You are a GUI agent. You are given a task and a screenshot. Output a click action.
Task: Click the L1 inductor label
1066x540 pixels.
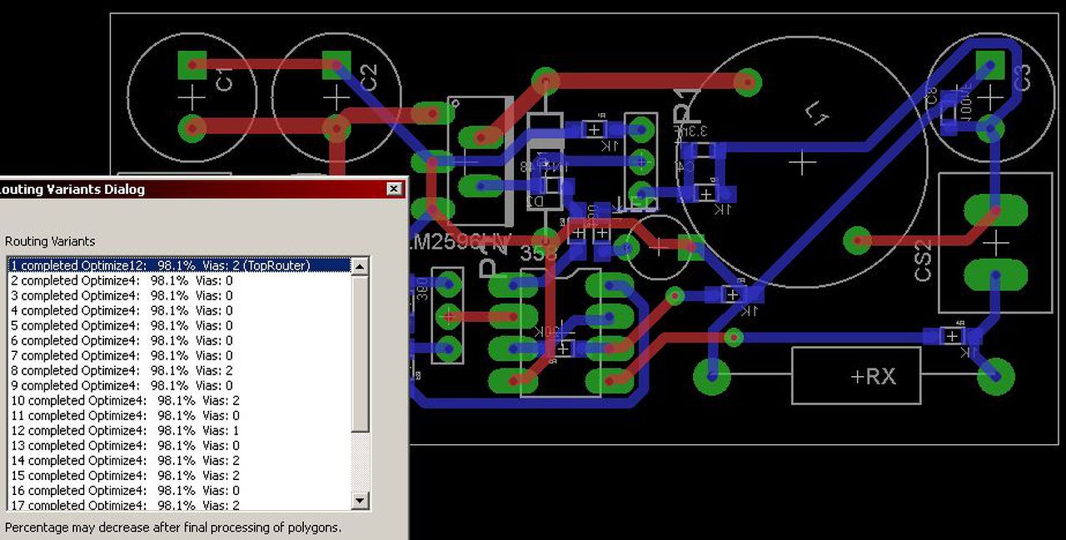pos(818,115)
